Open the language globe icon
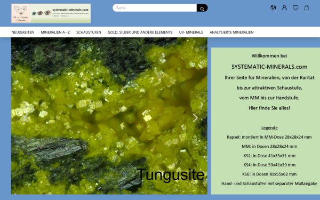The image size is (320, 200). [273, 8]
